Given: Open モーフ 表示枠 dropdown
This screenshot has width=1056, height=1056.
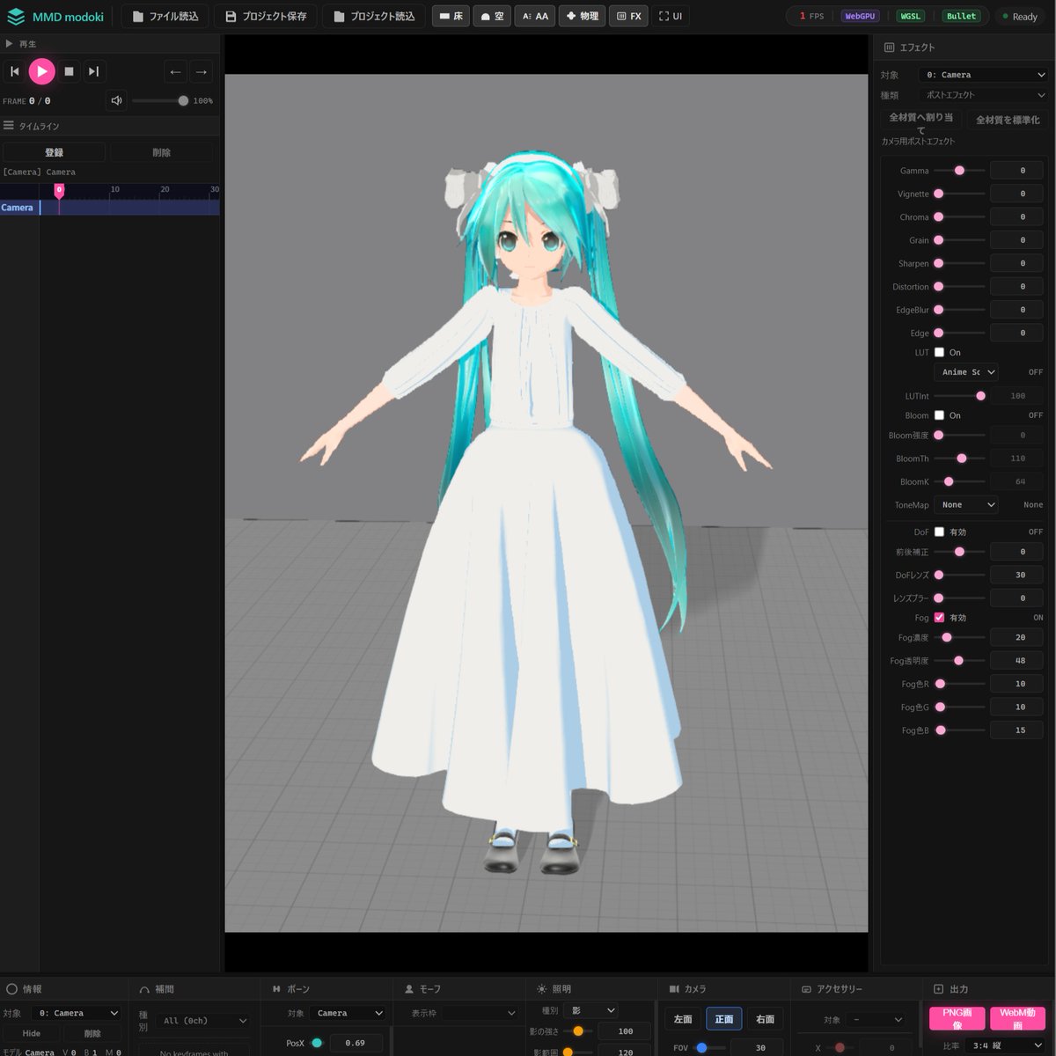Looking at the screenshot, I should [463, 1013].
